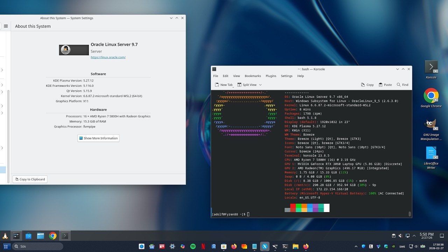This screenshot has height=252, width=448.
Task: Open the File menu in Konsole
Action: pyautogui.click(x=216, y=76)
